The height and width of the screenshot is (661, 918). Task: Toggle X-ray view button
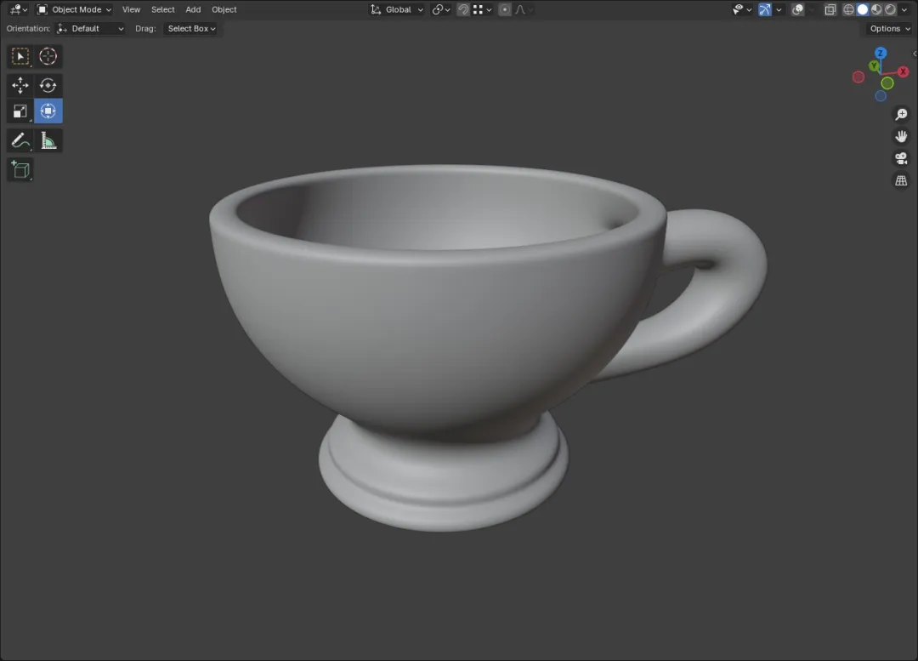click(830, 9)
